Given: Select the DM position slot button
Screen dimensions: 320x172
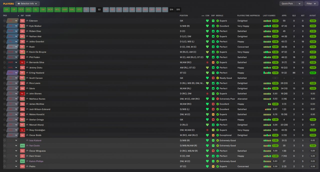Looking at the screenshot, I should pos(43,10).
